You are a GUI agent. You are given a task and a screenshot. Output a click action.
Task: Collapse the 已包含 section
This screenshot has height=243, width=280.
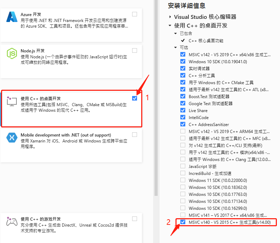175,34
